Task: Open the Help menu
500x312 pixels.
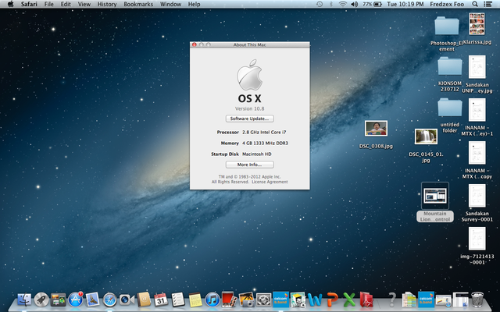Action: (x=194, y=4)
